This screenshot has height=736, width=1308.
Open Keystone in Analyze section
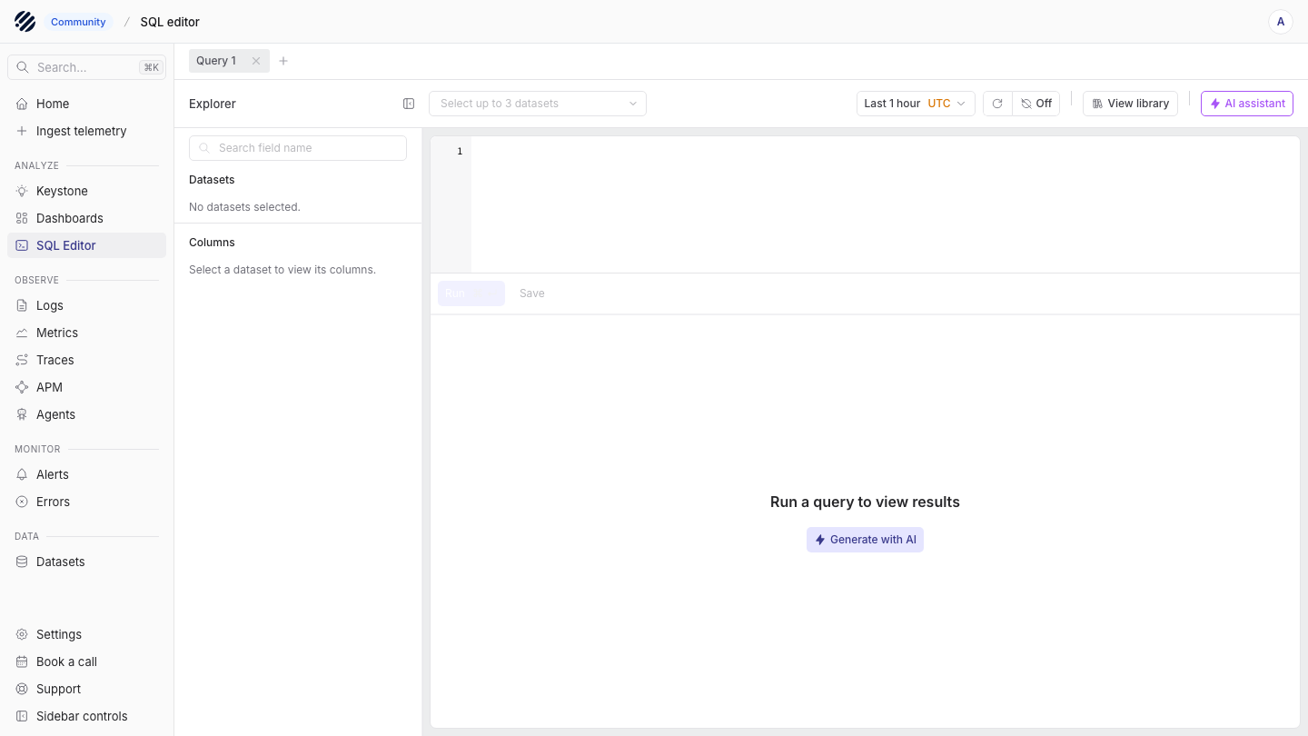(x=87, y=191)
